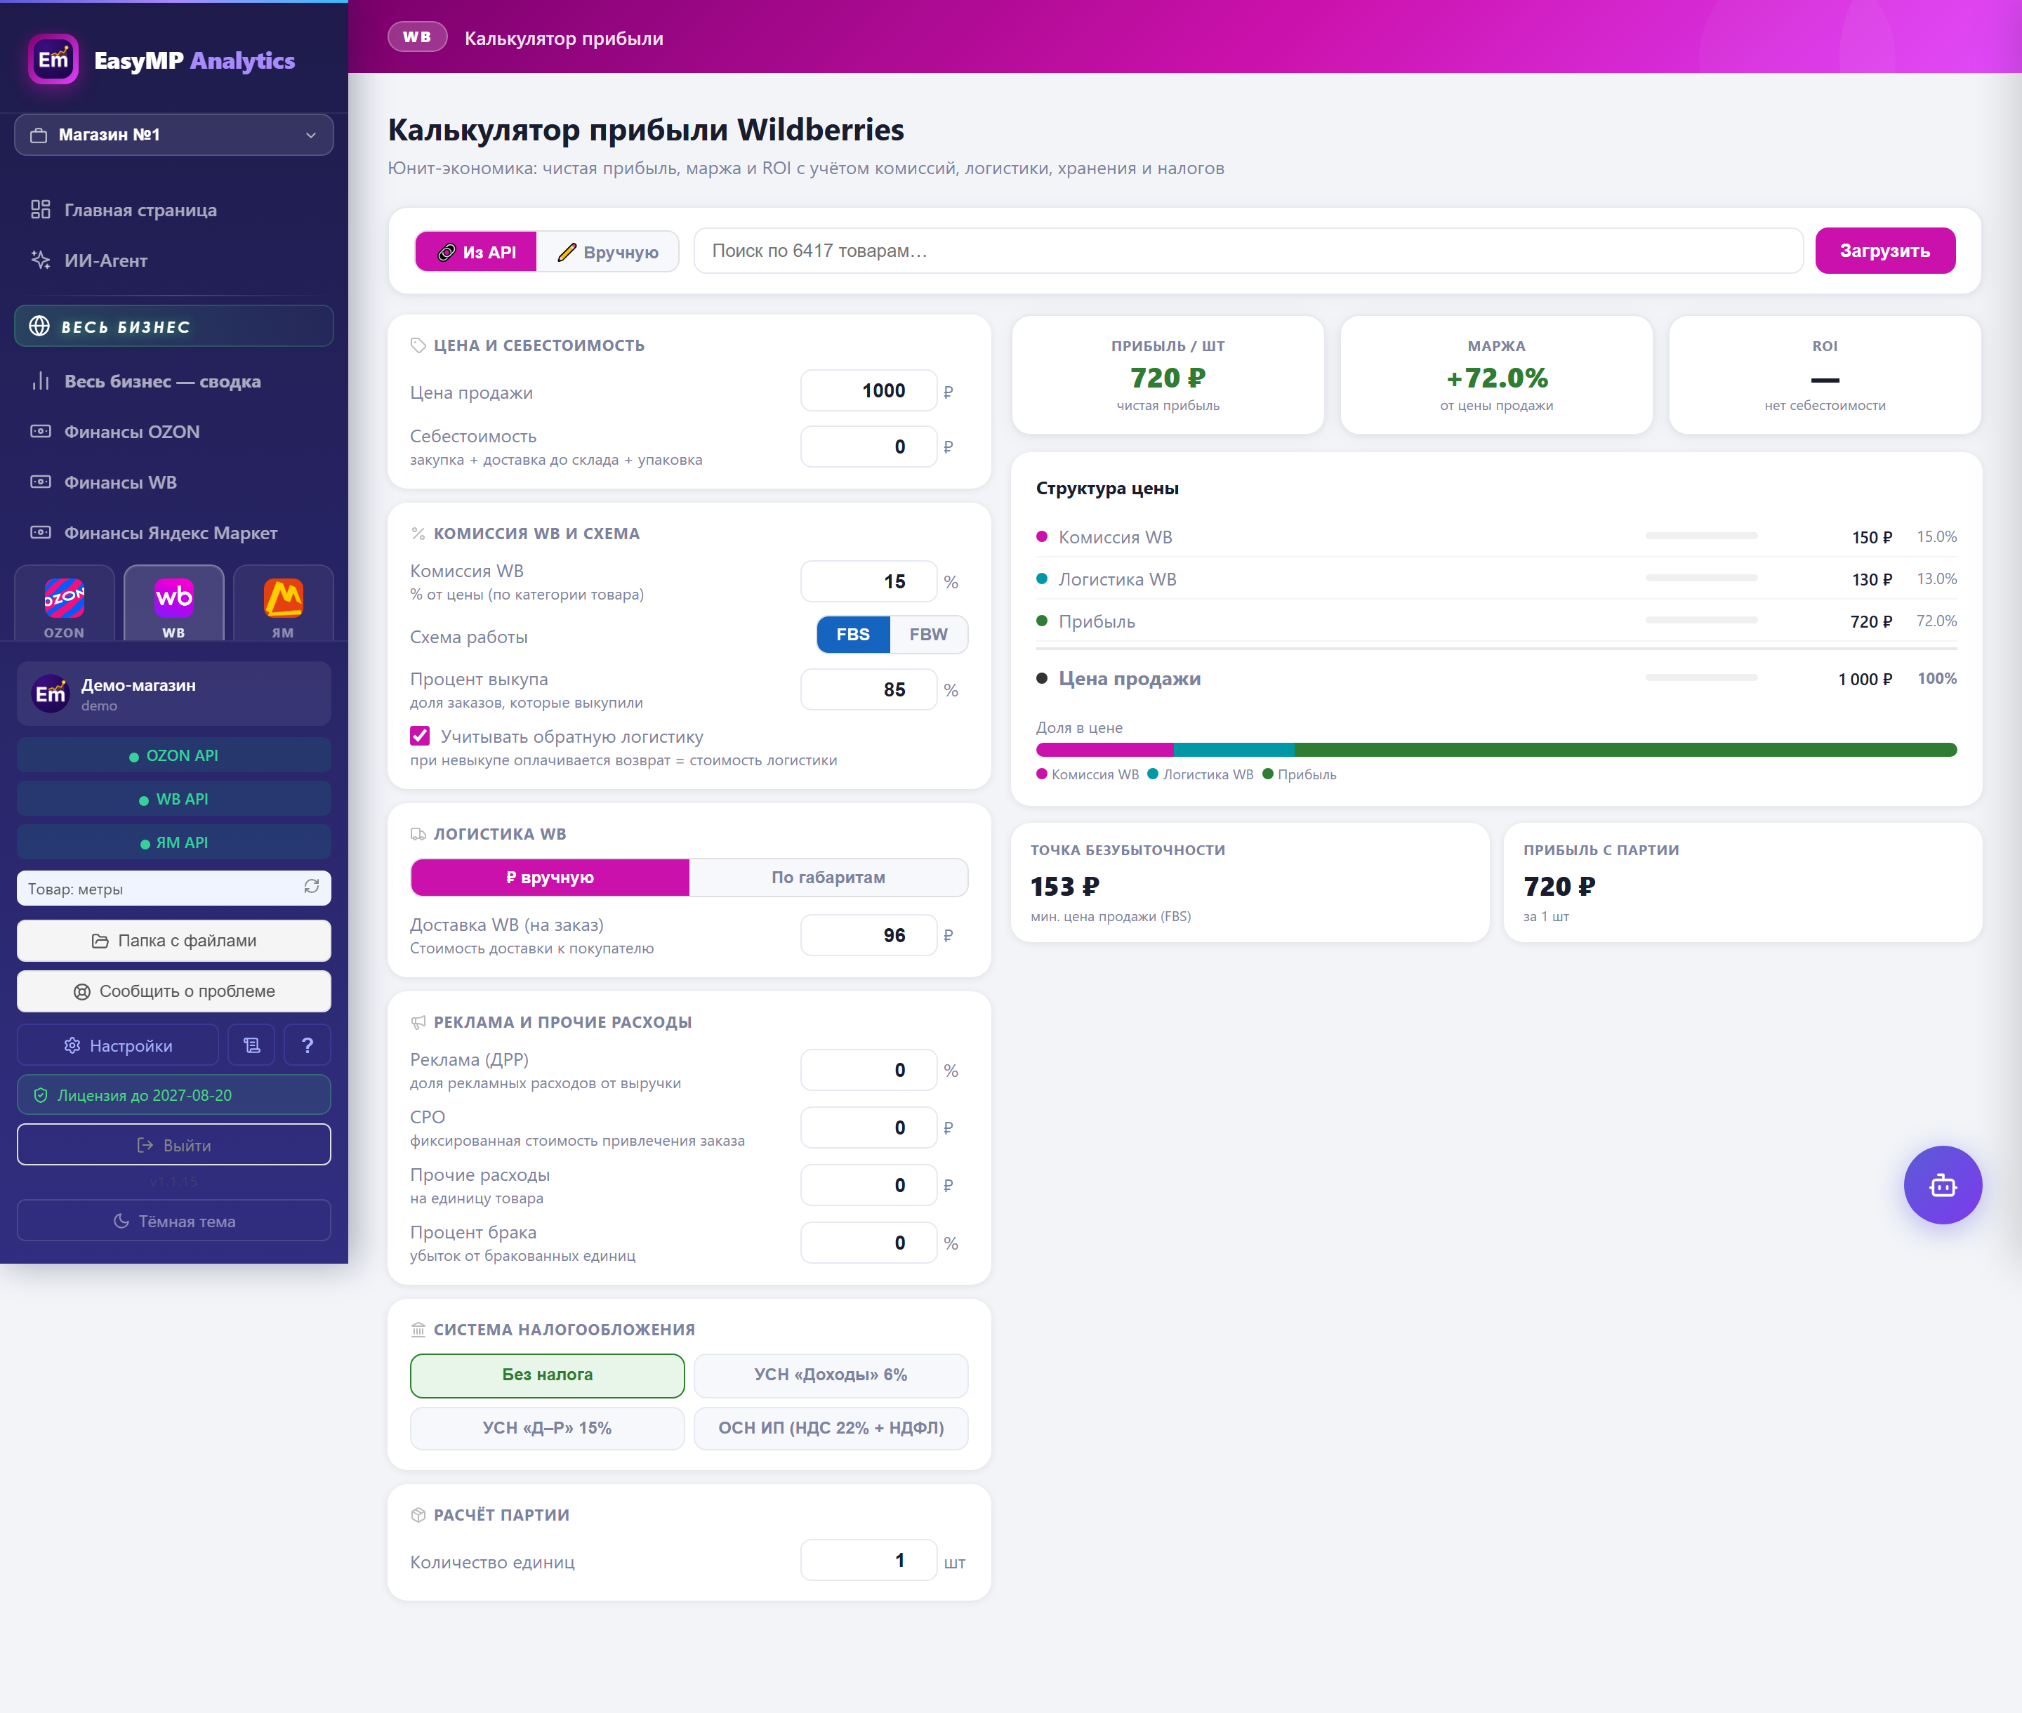Choose УСН «Д–Р» 15% tax option
This screenshot has height=1713, width=2022.
click(548, 1429)
